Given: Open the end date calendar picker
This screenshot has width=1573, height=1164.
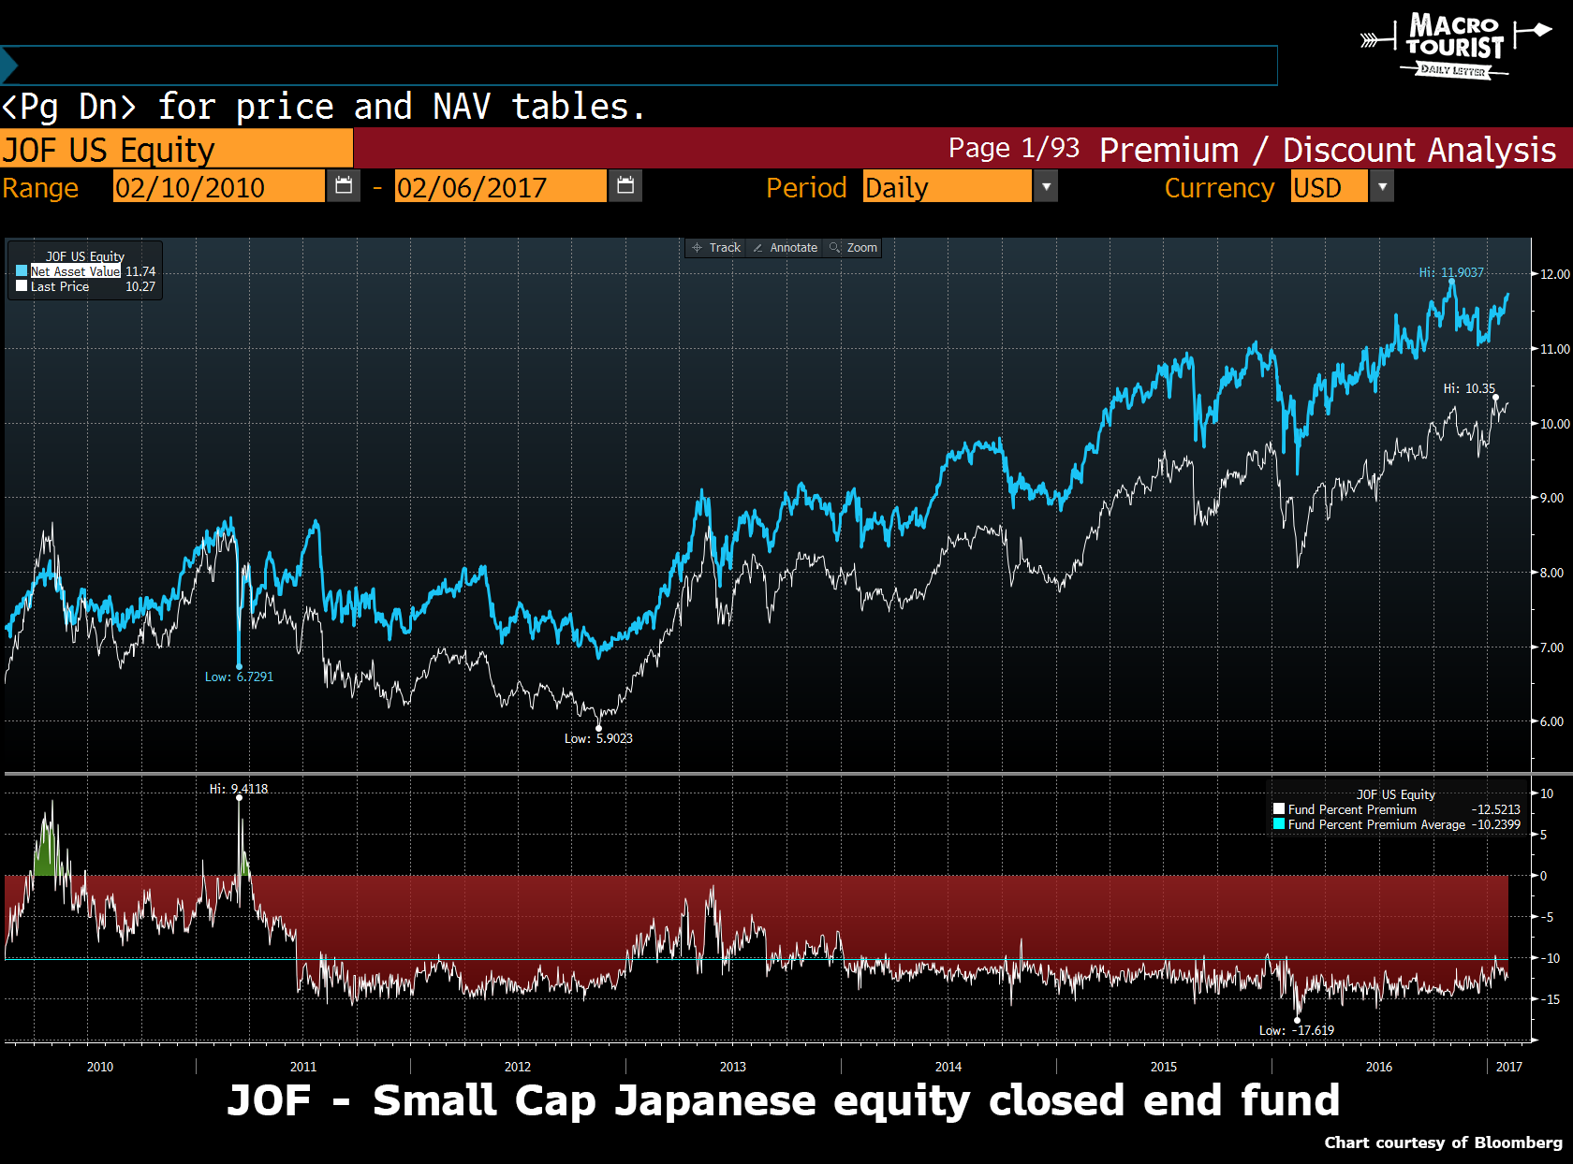Looking at the screenshot, I should click(x=625, y=186).
